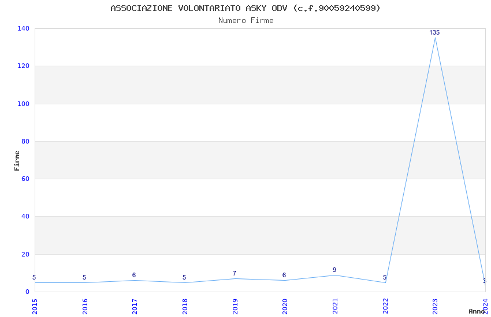The height and width of the screenshot is (317, 491).
Task: Click the y-axis tick label 100
Action: 23,104
